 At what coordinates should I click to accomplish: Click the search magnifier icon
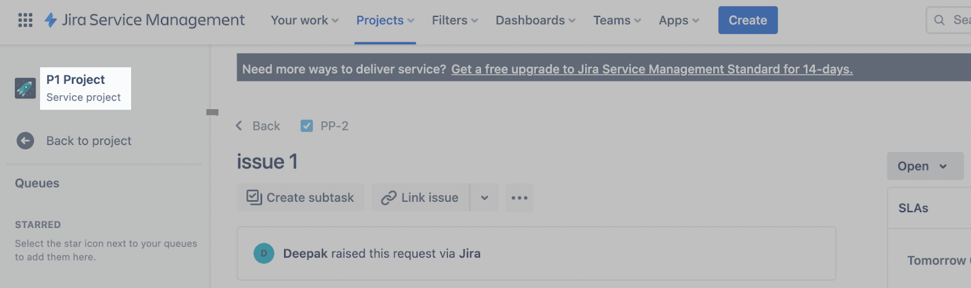tap(939, 21)
